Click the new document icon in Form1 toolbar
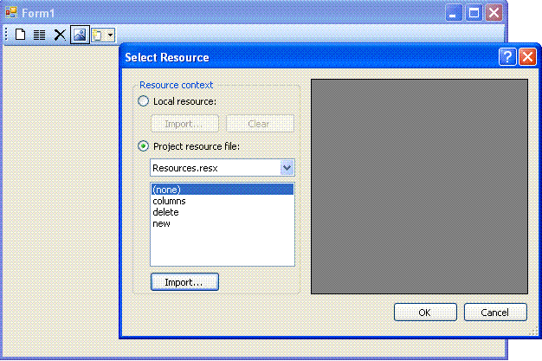Screen dimensions: 542x361 point(21,35)
